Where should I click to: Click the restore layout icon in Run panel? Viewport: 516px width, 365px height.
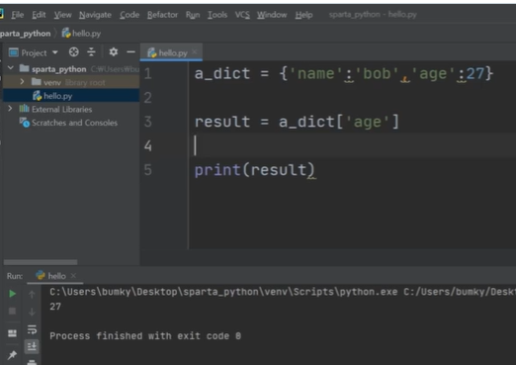[12, 333]
